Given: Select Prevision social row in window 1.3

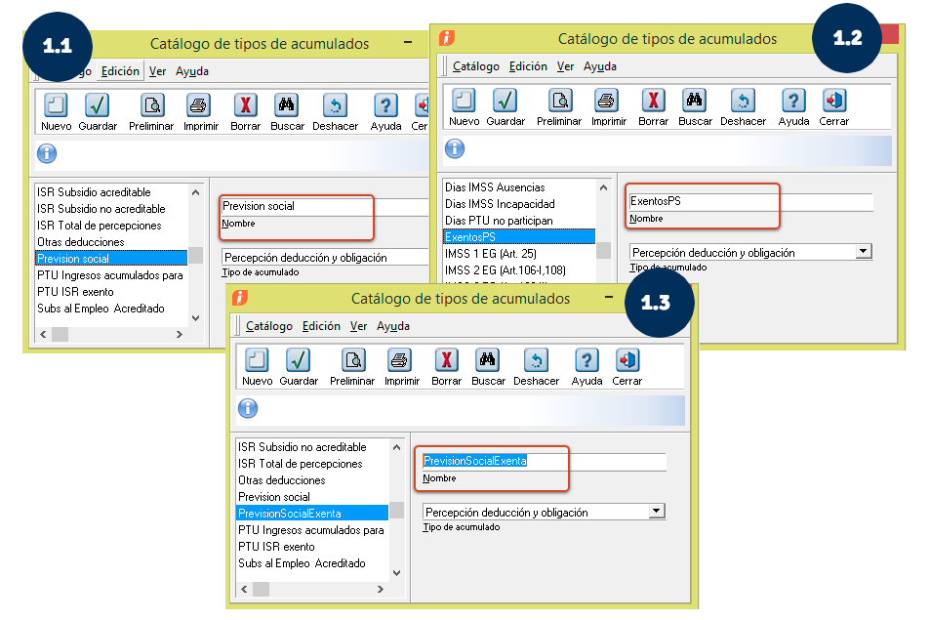Looking at the screenshot, I should [x=312, y=497].
